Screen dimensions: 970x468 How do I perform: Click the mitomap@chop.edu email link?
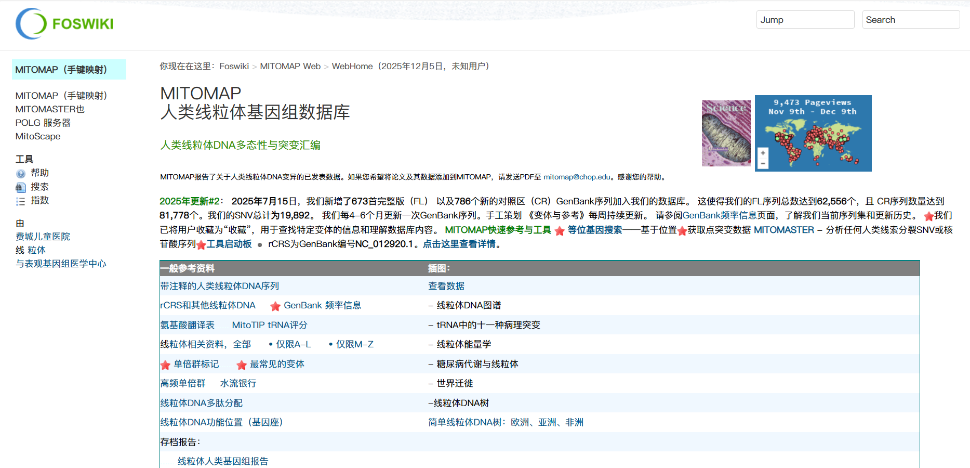click(577, 177)
